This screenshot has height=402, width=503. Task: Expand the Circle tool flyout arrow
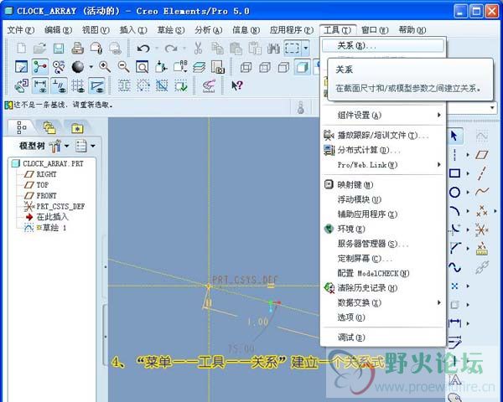(x=468, y=193)
